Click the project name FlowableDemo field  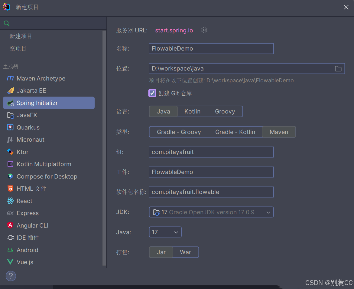coord(211,49)
